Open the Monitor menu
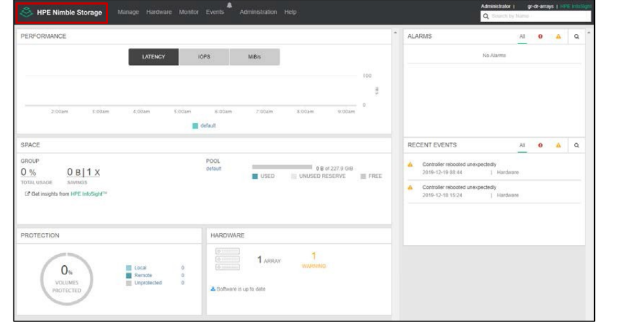The height and width of the screenshot is (324, 623). coord(188,12)
